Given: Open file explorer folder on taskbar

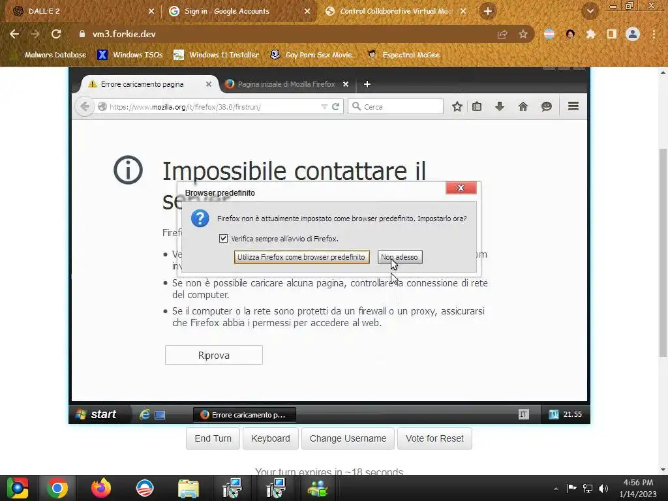Looking at the screenshot, I should pyautogui.click(x=188, y=488).
